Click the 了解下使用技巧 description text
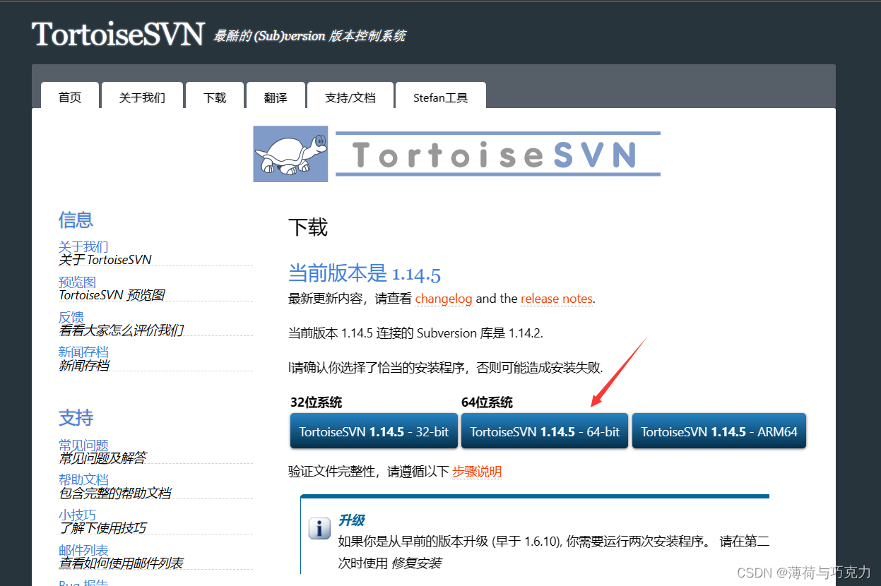The width and height of the screenshot is (881, 586). (102, 528)
